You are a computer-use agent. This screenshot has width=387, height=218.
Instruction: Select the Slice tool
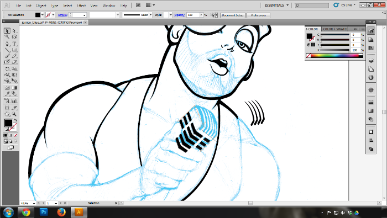pos(14,108)
